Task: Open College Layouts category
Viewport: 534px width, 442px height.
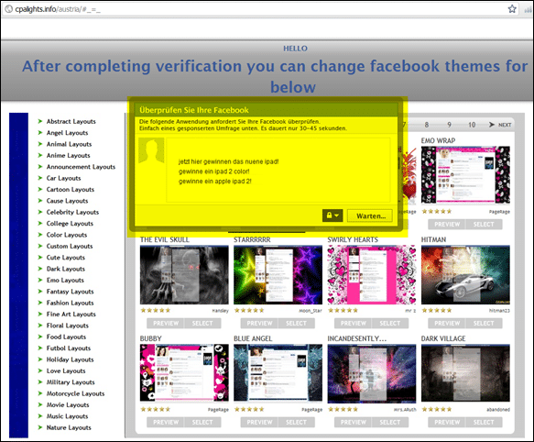Action: 70,224
